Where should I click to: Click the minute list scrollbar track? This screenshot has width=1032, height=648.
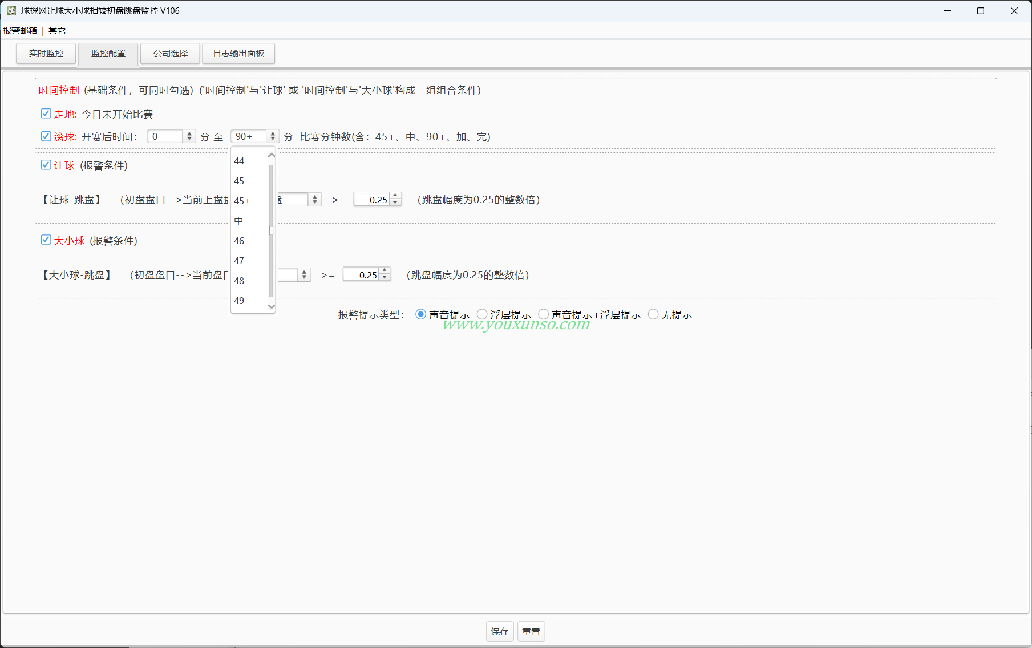click(x=272, y=230)
